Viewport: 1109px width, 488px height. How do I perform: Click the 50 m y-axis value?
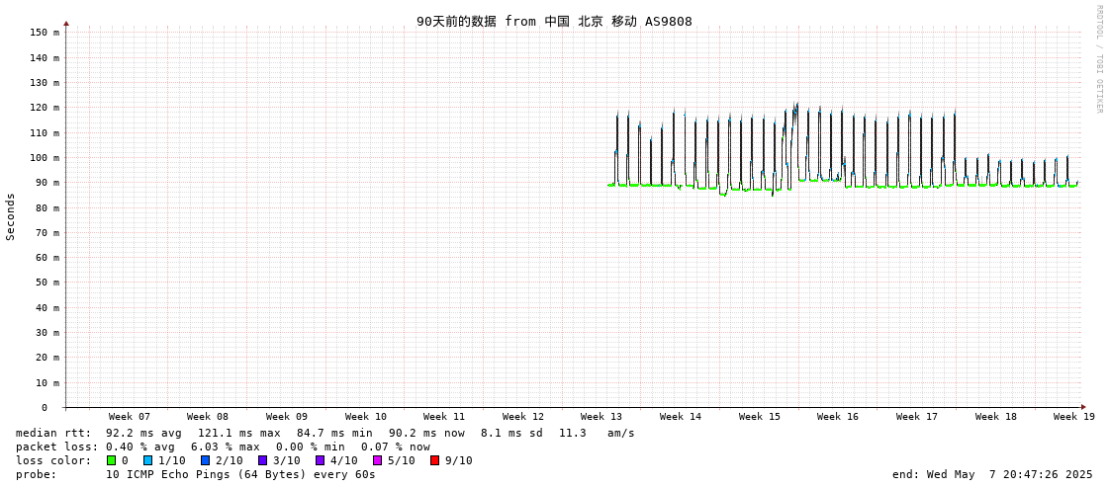pyautogui.click(x=48, y=283)
